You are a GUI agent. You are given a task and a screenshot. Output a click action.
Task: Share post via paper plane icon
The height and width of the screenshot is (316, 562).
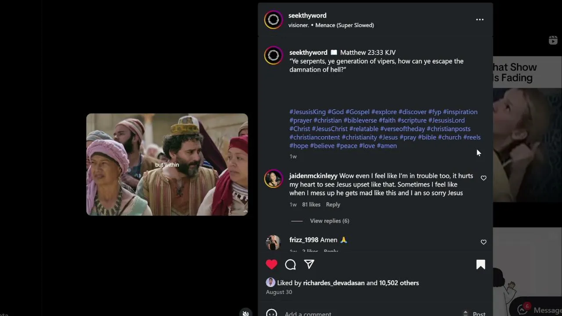tap(309, 264)
